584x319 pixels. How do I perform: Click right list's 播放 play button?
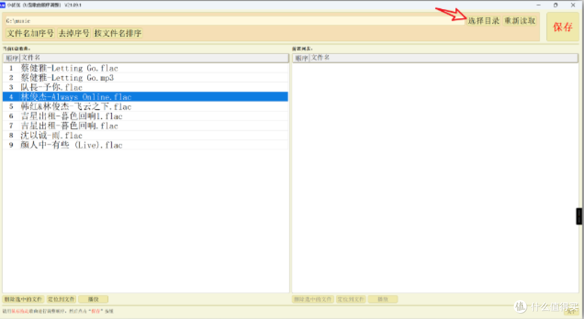[383, 299]
